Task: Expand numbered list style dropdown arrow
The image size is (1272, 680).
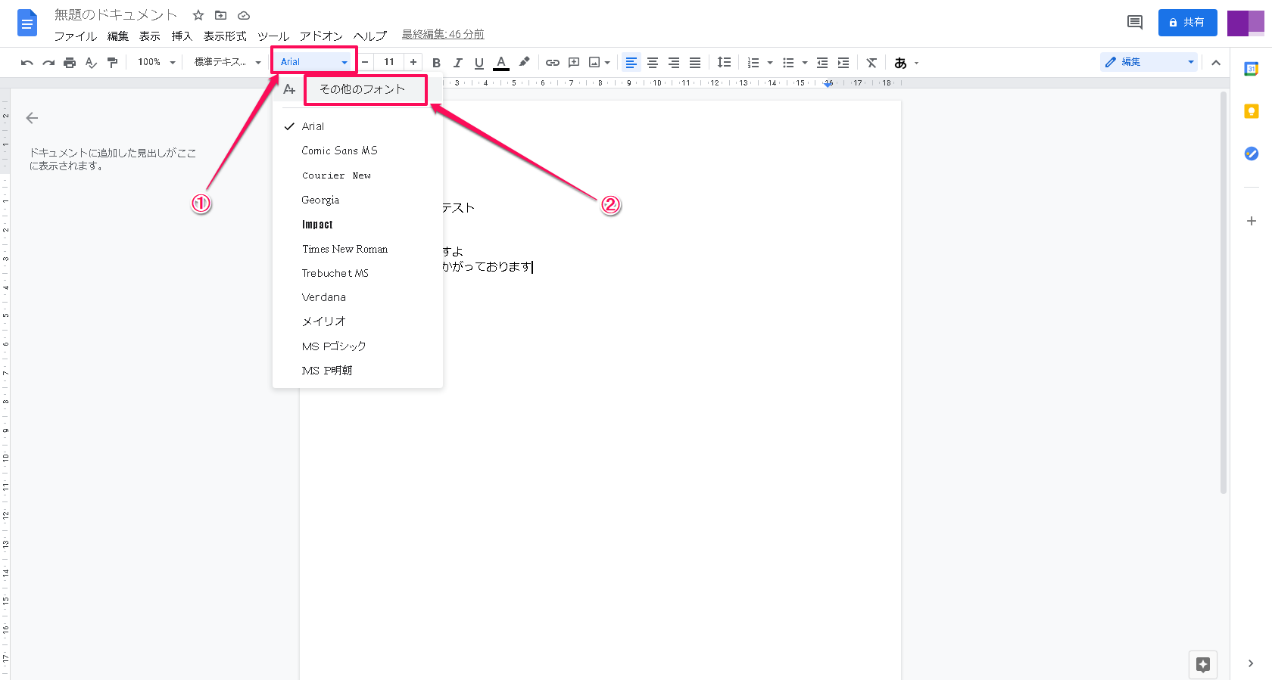Action: (x=770, y=63)
